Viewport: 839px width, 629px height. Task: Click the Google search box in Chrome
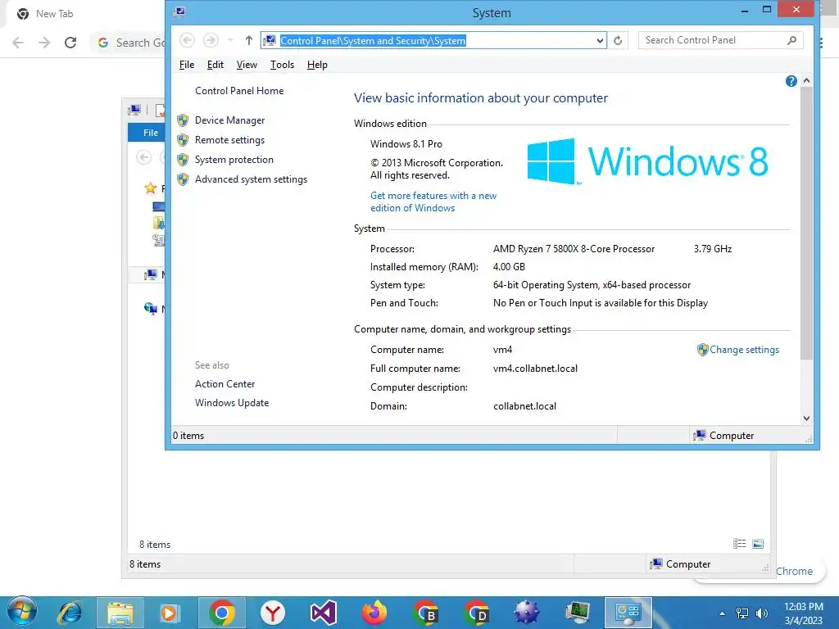click(x=129, y=43)
